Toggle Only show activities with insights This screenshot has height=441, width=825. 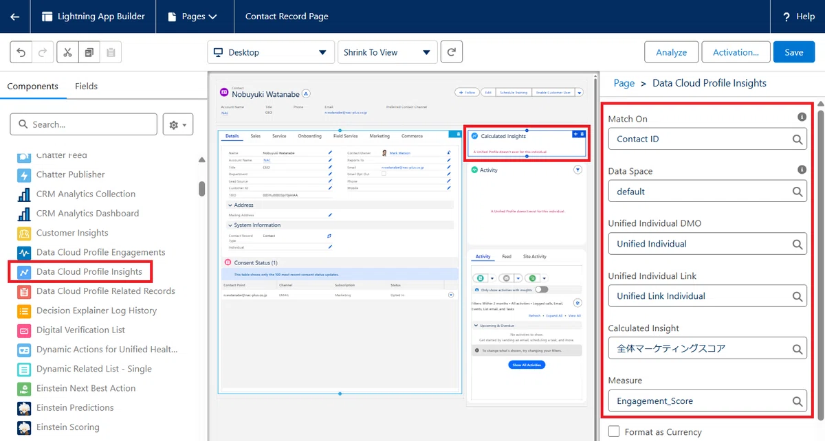[x=542, y=289]
